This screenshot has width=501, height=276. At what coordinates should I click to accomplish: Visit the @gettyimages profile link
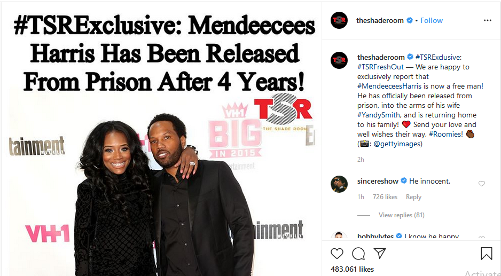(x=396, y=144)
